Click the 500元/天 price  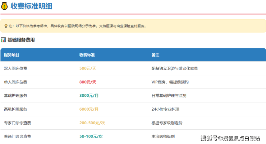(x=87, y=68)
